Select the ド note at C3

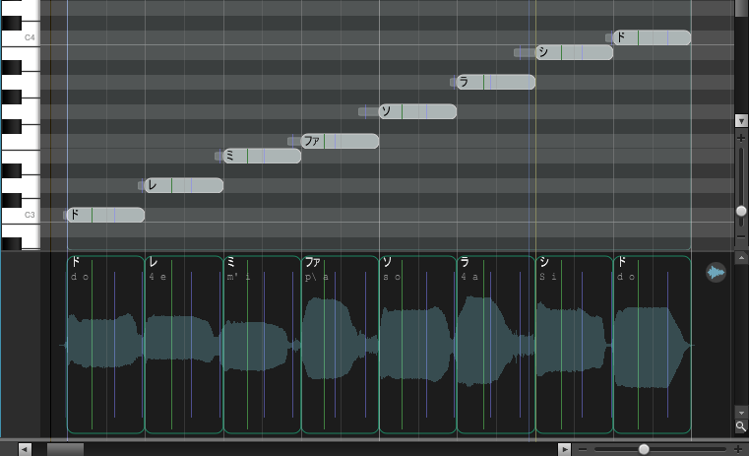coord(105,215)
